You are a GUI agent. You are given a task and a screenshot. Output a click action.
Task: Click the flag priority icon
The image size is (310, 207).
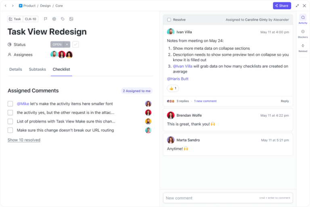point(46,19)
